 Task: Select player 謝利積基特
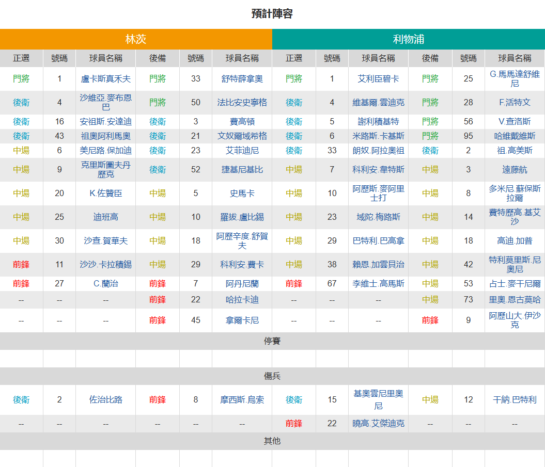pos(378,122)
